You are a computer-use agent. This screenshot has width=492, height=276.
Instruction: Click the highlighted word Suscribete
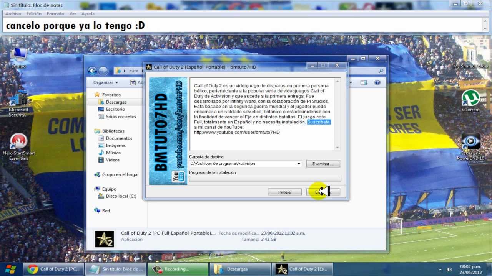pyautogui.click(x=319, y=122)
